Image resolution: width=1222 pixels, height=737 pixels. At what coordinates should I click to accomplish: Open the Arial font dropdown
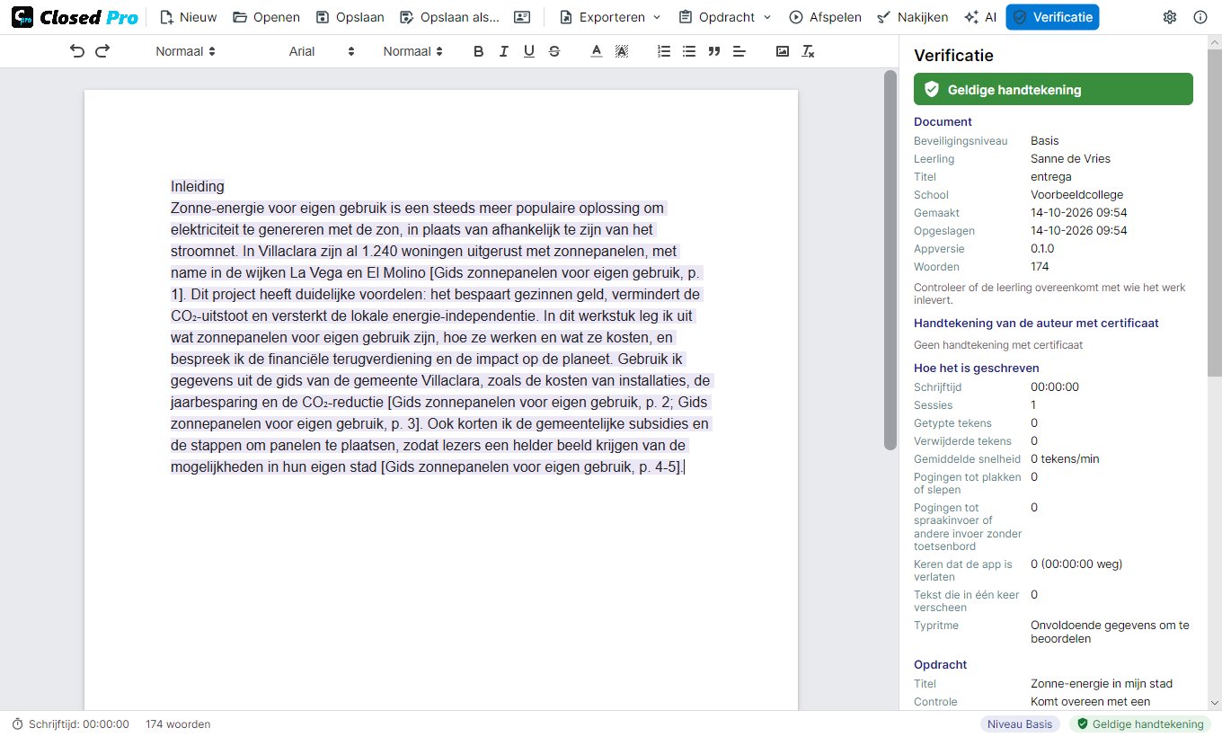click(322, 51)
